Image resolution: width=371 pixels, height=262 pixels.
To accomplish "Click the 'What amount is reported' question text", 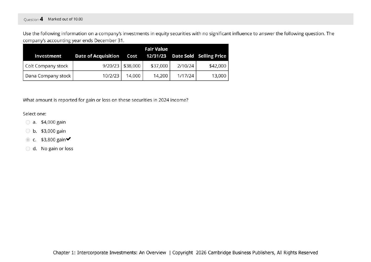I will pos(106,100).
